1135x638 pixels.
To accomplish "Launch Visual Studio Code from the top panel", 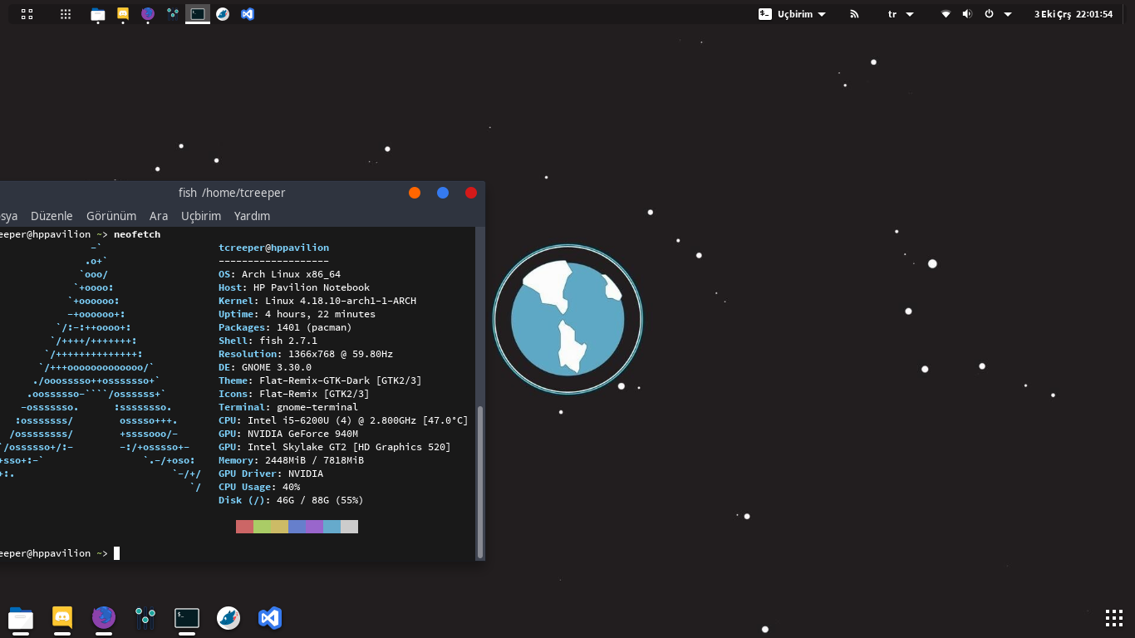I will (247, 14).
